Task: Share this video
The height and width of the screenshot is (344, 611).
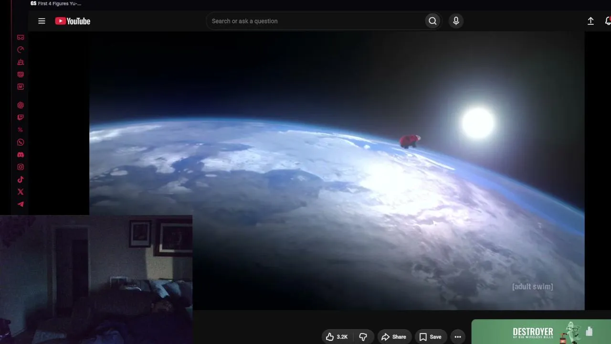Action: tap(394, 337)
